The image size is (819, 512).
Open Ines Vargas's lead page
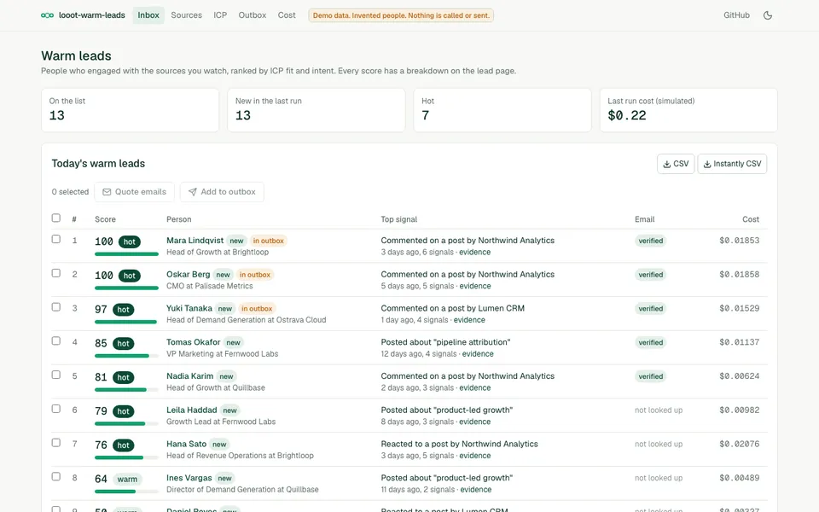tap(189, 478)
